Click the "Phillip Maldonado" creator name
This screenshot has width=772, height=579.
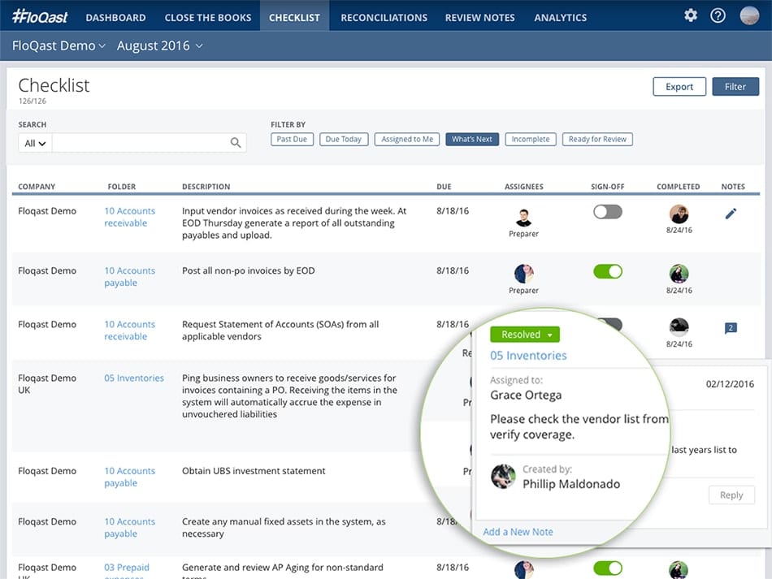click(x=571, y=484)
